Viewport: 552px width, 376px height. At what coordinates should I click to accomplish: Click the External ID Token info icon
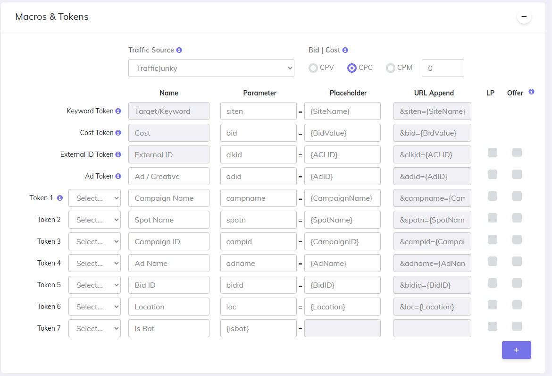coord(118,155)
